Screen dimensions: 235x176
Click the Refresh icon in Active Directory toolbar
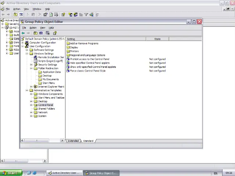51,15
